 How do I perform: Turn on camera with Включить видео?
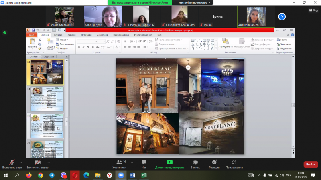click(37, 164)
